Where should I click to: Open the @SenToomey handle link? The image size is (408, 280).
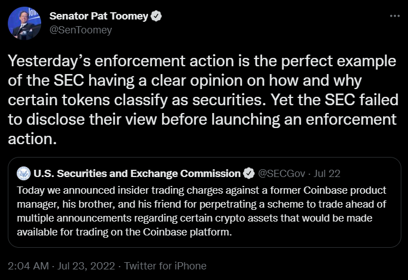pos(81,30)
